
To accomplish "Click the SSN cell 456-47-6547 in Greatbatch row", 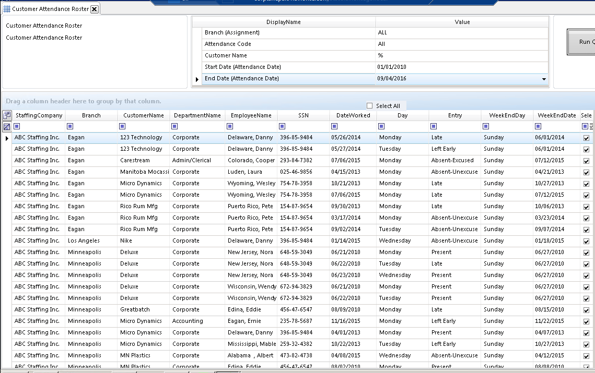I will 303,310.
